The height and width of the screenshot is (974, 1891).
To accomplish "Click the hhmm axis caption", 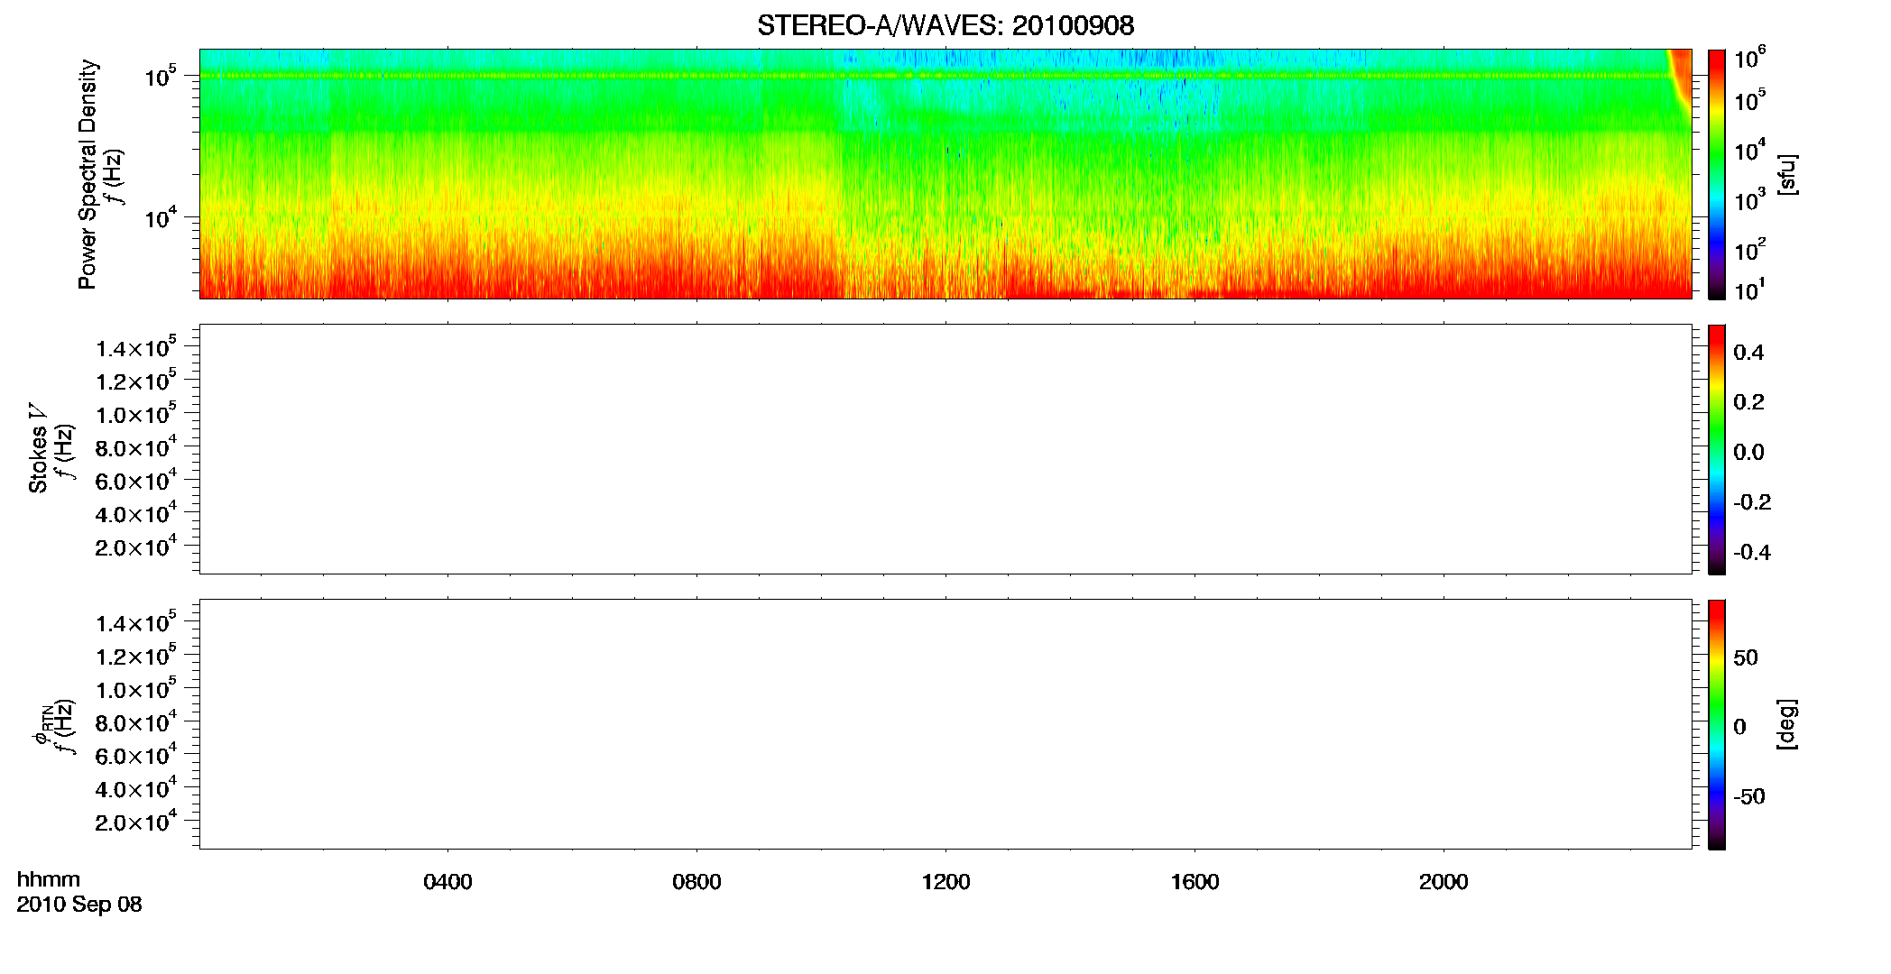I will click(x=49, y=879).
